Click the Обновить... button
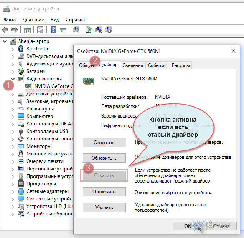 [104, 158]
